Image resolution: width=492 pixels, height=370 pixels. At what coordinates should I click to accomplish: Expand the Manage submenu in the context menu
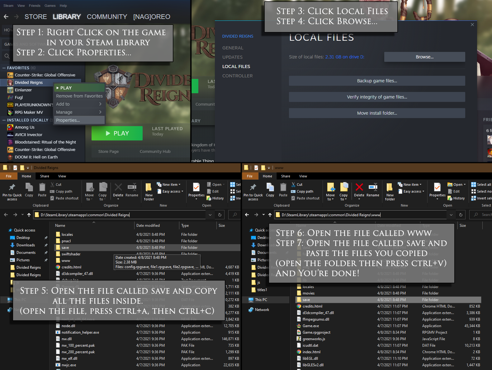pos(79,112)
